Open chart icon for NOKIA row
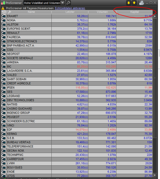Viewport: 160px width, 179px height. coord(4,20)
